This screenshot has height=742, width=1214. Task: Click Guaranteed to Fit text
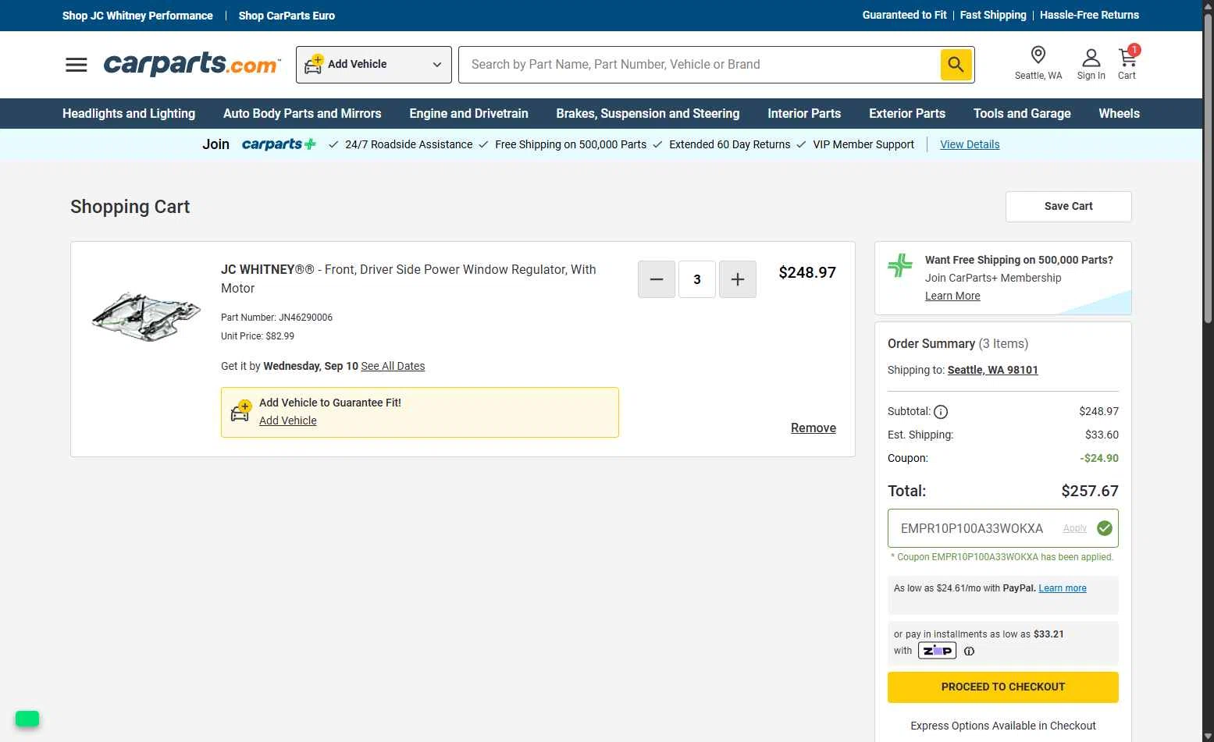[904, 15]
